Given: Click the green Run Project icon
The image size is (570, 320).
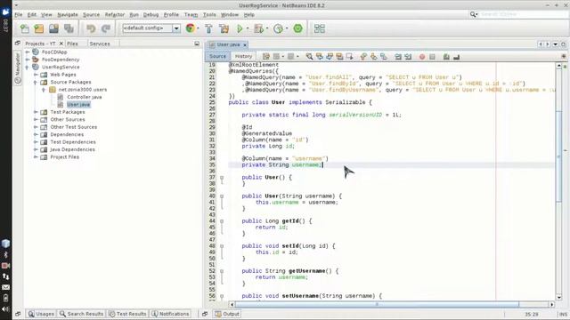Looking at the screenshot, I should click(x=240, y=28).
